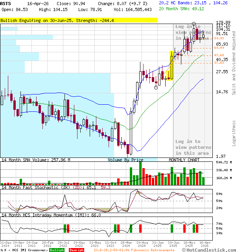Click the circle marker at the chart's peak candle
This screenshot has height=252, width=236.
point(194,24)
